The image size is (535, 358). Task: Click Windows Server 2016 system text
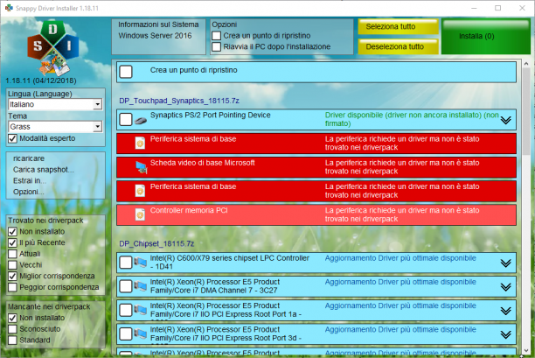coord(155,36)
